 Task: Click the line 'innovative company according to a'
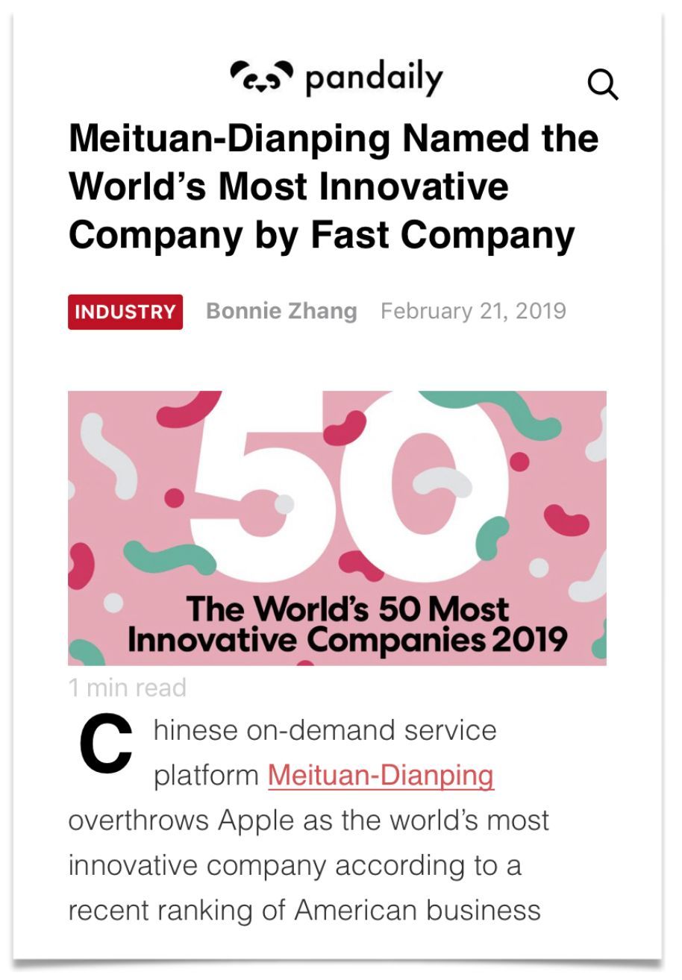pyautogui.click(x=294, y=865)
